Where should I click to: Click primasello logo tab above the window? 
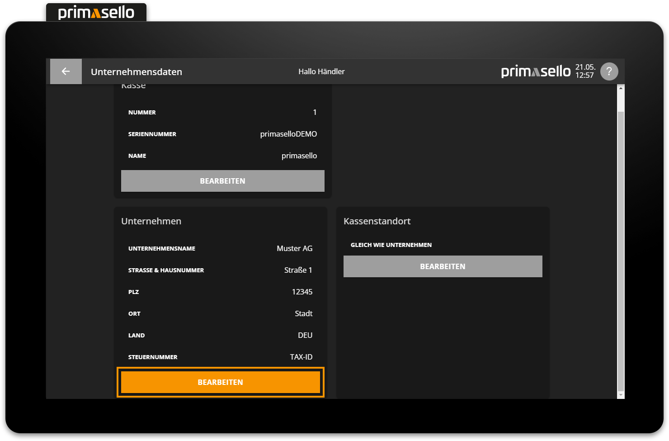96,13
